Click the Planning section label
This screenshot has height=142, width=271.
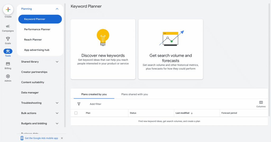[26, 9]
